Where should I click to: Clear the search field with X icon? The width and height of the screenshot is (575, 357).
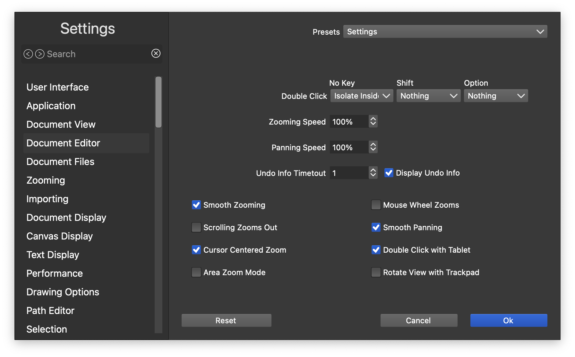click(x=156, y=53)
